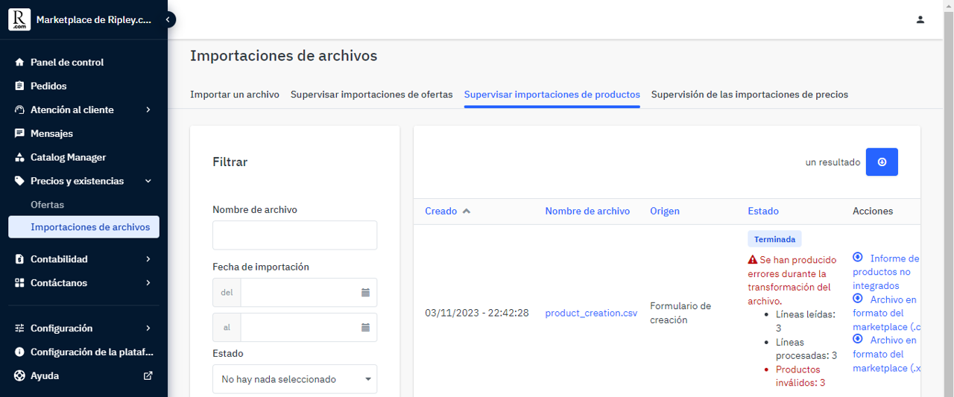The image size is (954, 397).
Task: Select the Supervisar importaciones de productos tab
Action: click(552, 95)
